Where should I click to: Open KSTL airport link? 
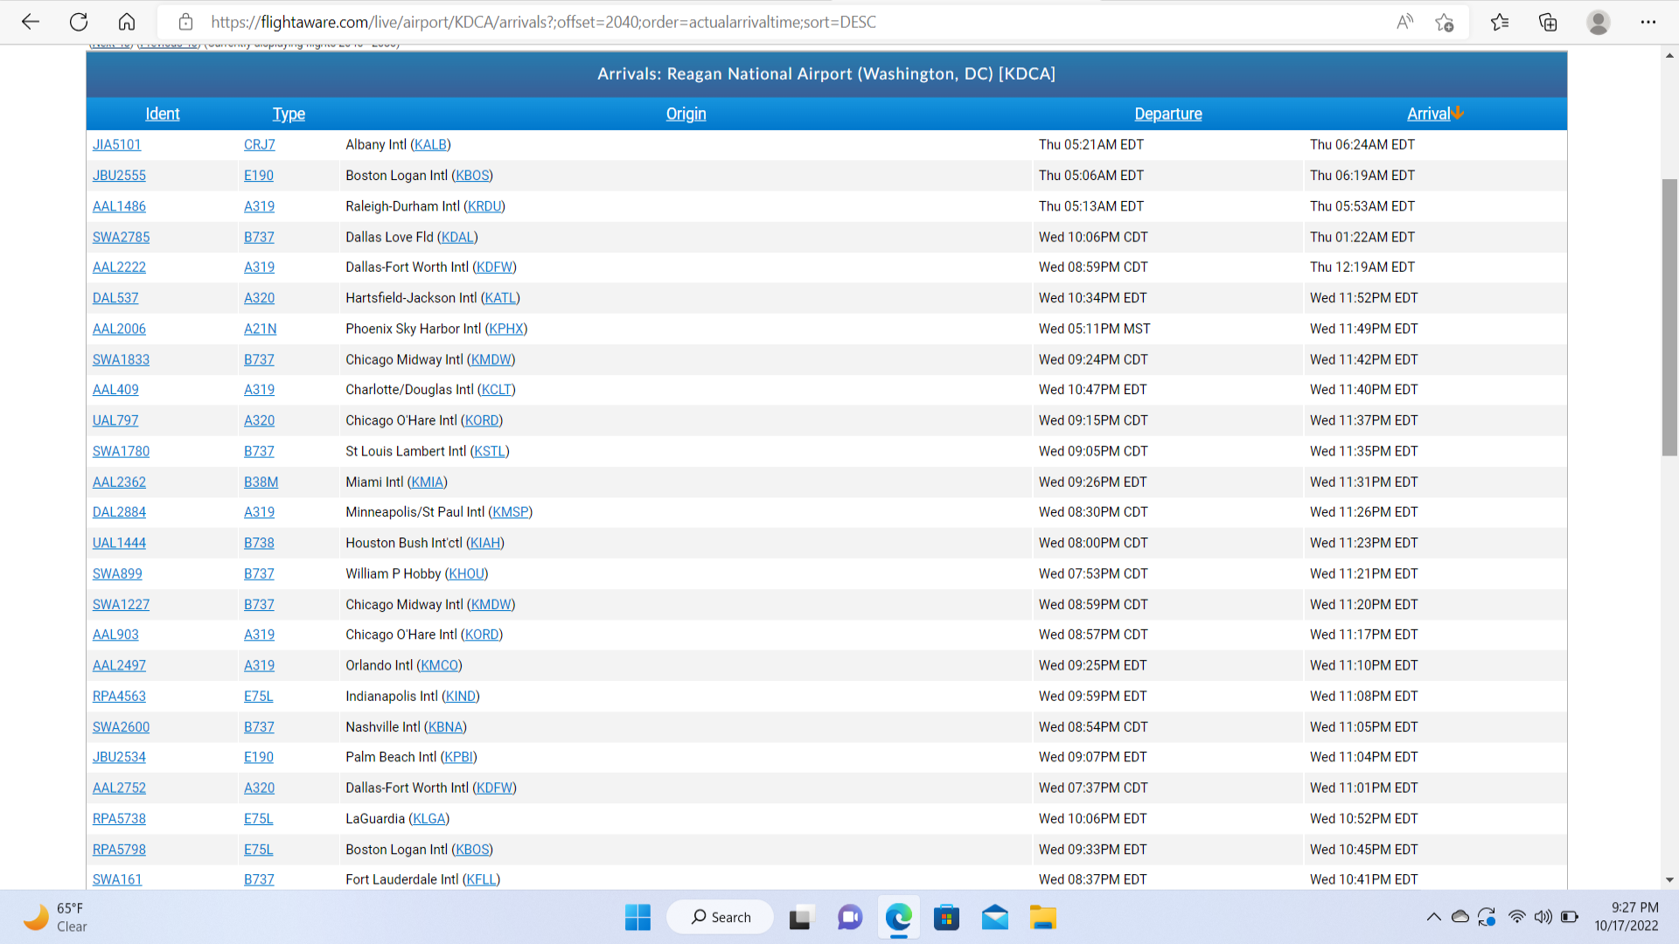pyautogui.click(x=490, y=451)
